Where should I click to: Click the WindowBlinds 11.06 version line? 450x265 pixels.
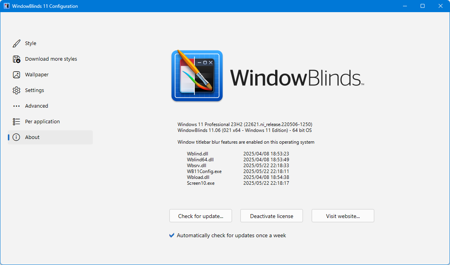click(245, 130)
